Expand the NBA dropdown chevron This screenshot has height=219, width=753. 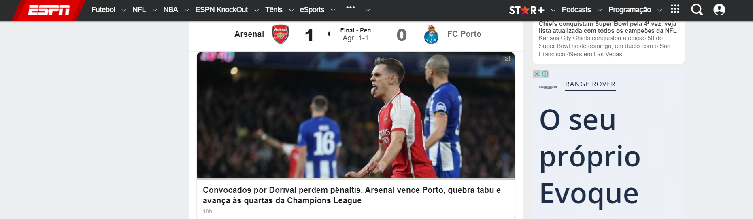[x=187, y=11]
